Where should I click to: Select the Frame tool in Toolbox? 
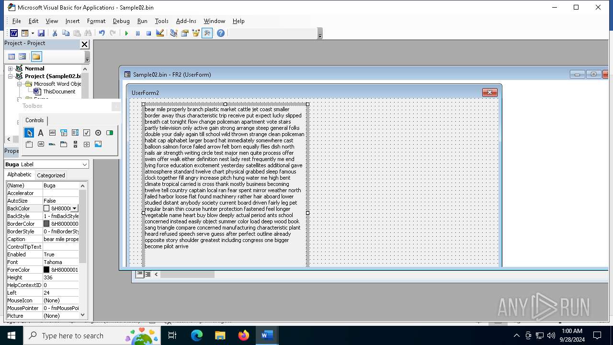pyautogui.click(x=29, y=144)
